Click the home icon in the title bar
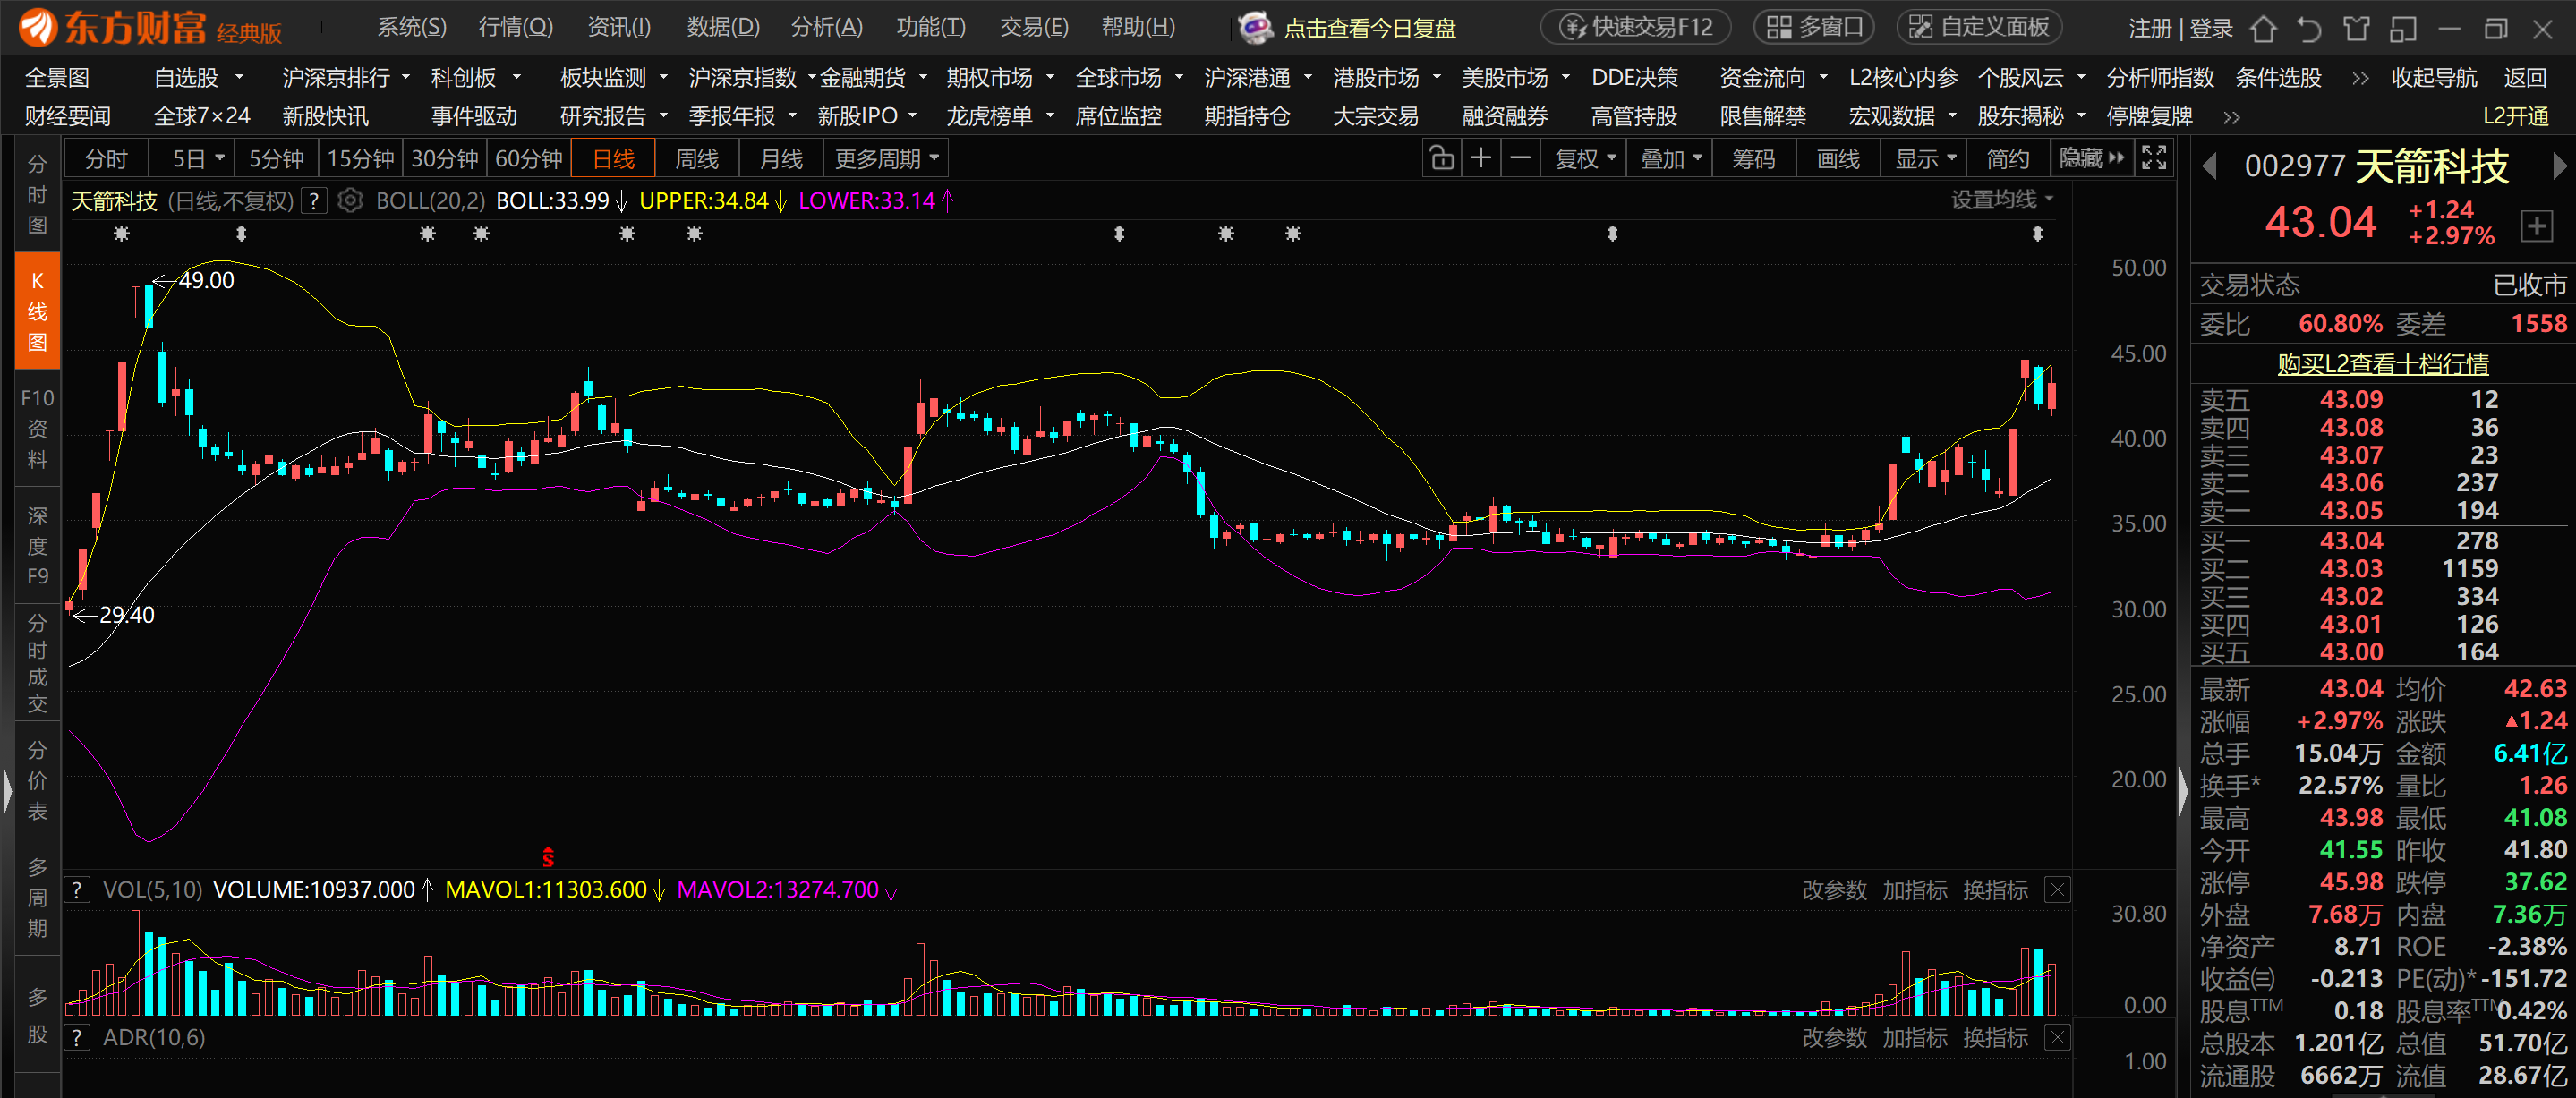 pos(2263,28)
